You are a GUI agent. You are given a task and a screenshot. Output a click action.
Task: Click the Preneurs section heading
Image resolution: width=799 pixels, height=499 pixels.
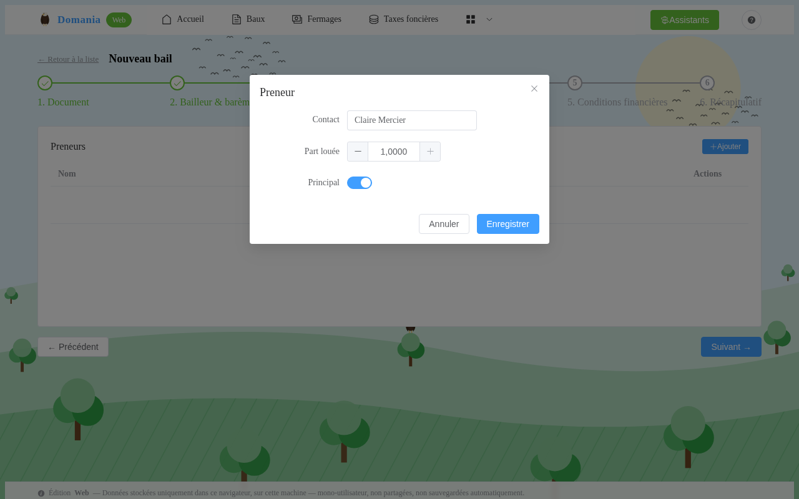pos(68,147)
